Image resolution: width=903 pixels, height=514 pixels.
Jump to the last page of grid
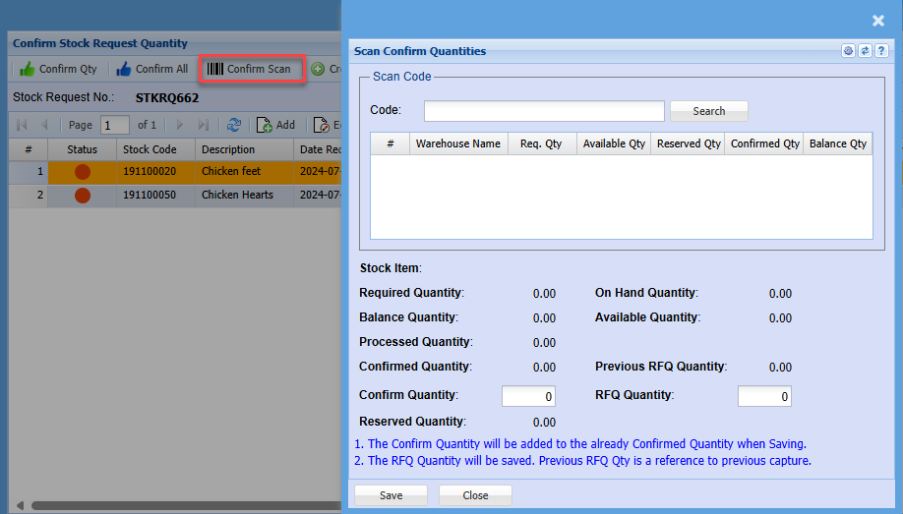point(204,125)
